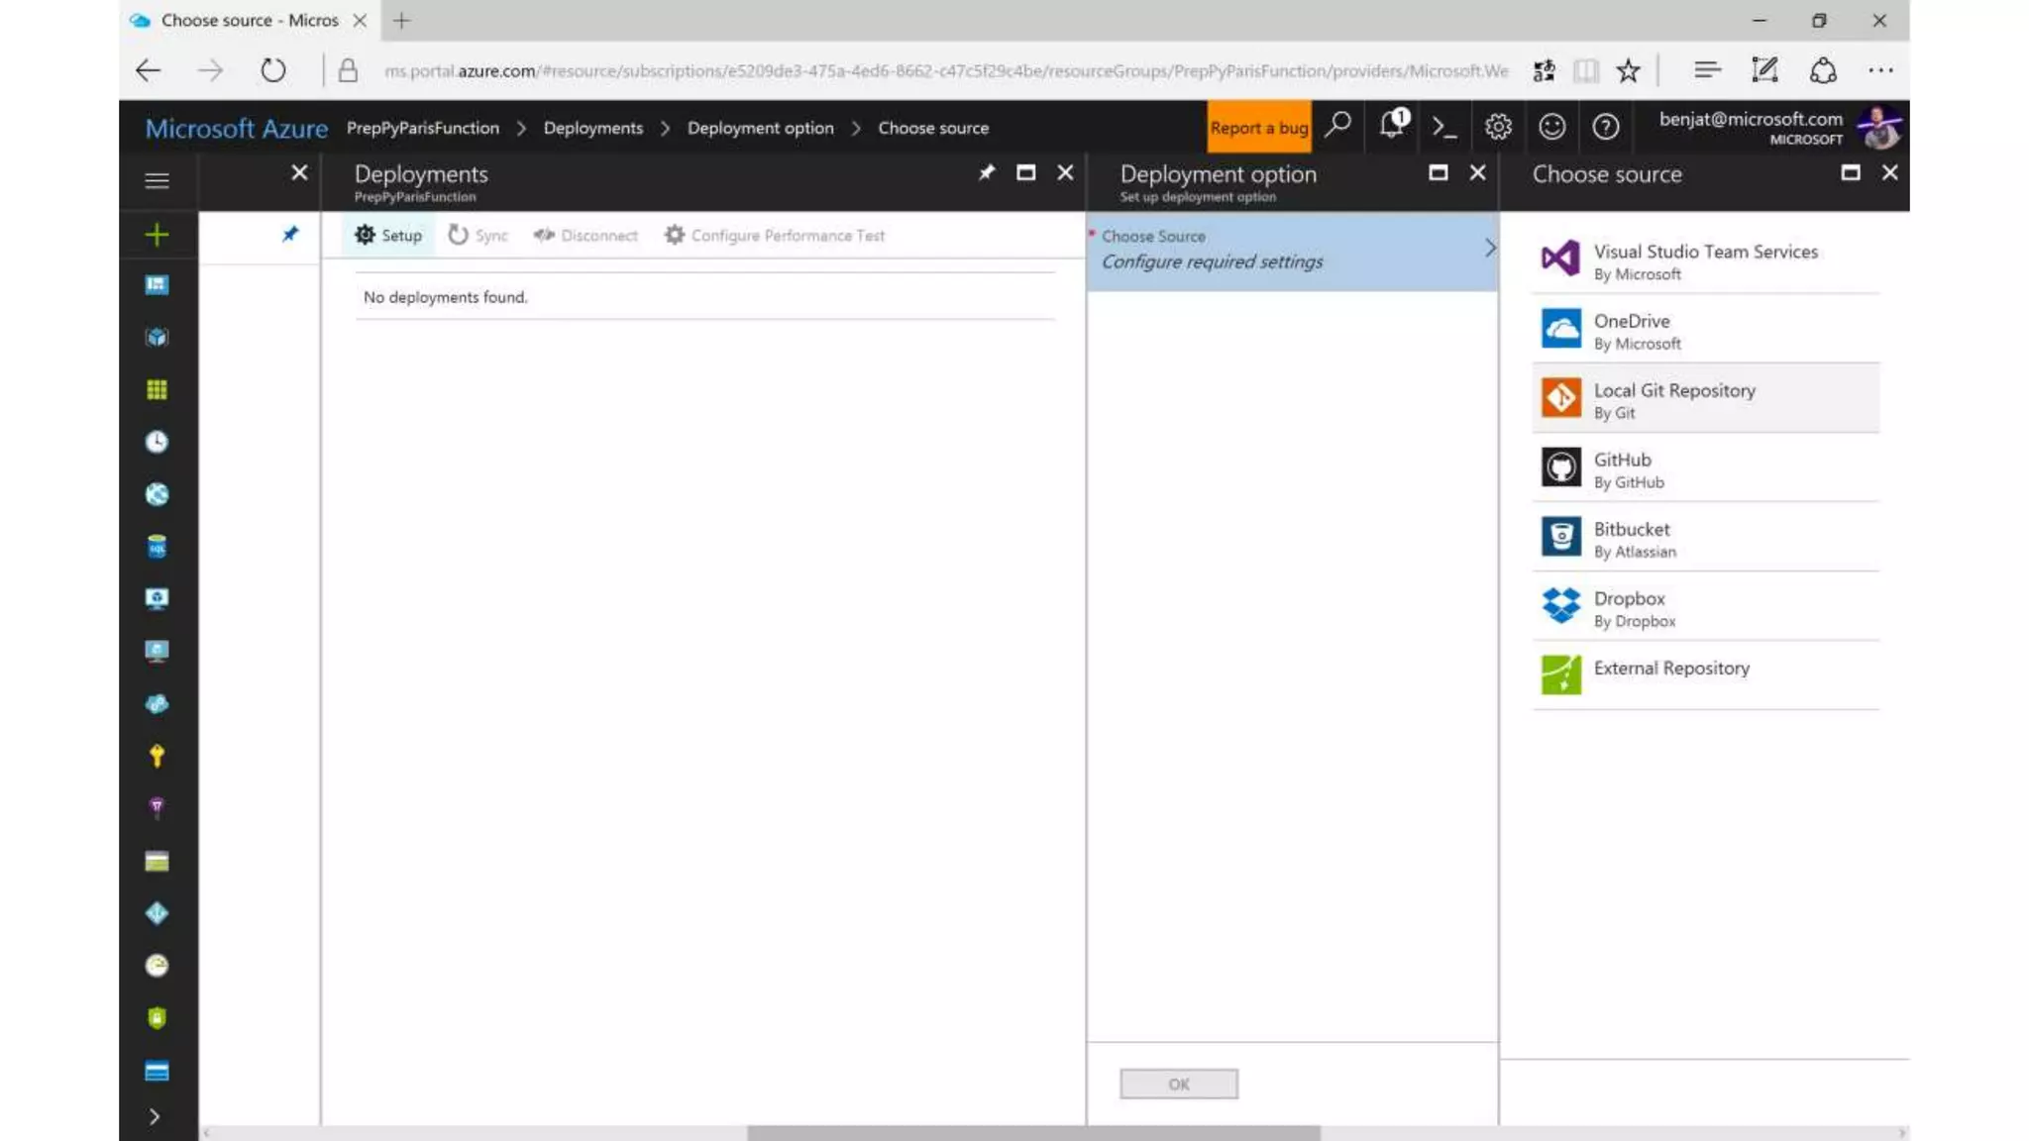
Task: Expand Choose Source settings row
Action: (1291, 250)
